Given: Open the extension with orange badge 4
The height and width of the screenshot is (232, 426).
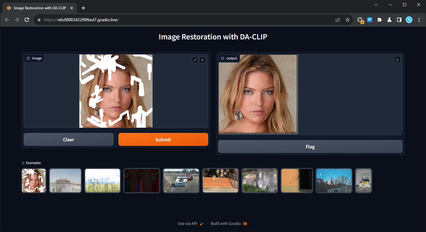Looking at the screenshot, I should coord(360,20).
